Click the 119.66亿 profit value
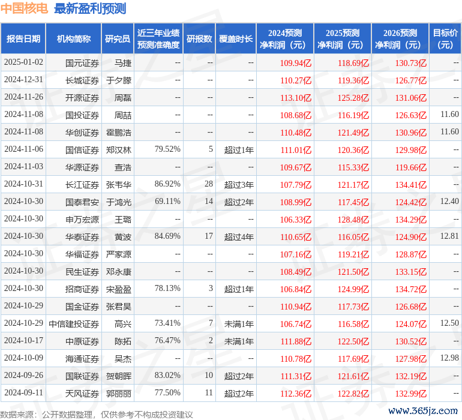The image size is (462, 420). point(411,167)
